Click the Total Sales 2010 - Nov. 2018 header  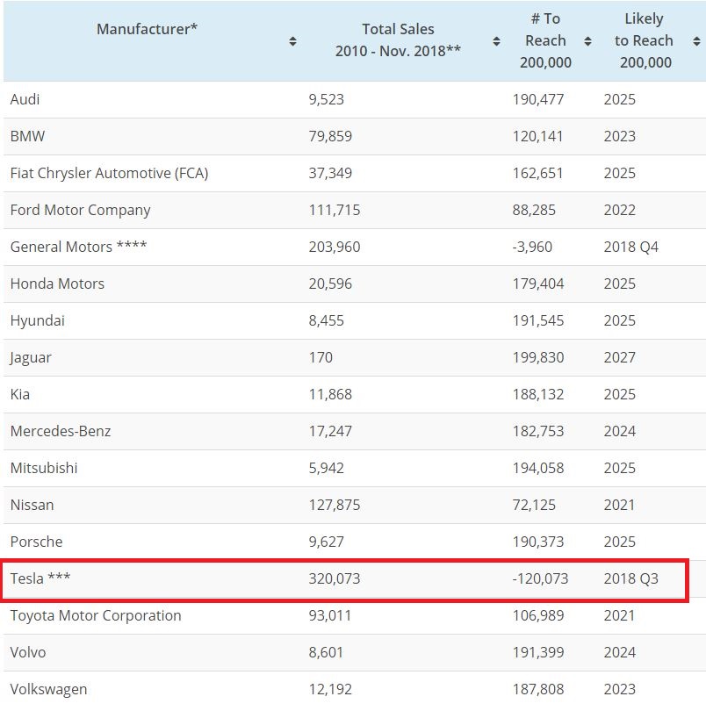(398, 40)
